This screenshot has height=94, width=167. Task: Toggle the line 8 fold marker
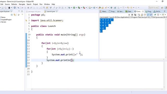pyautogui.click(x=30, y=35)
